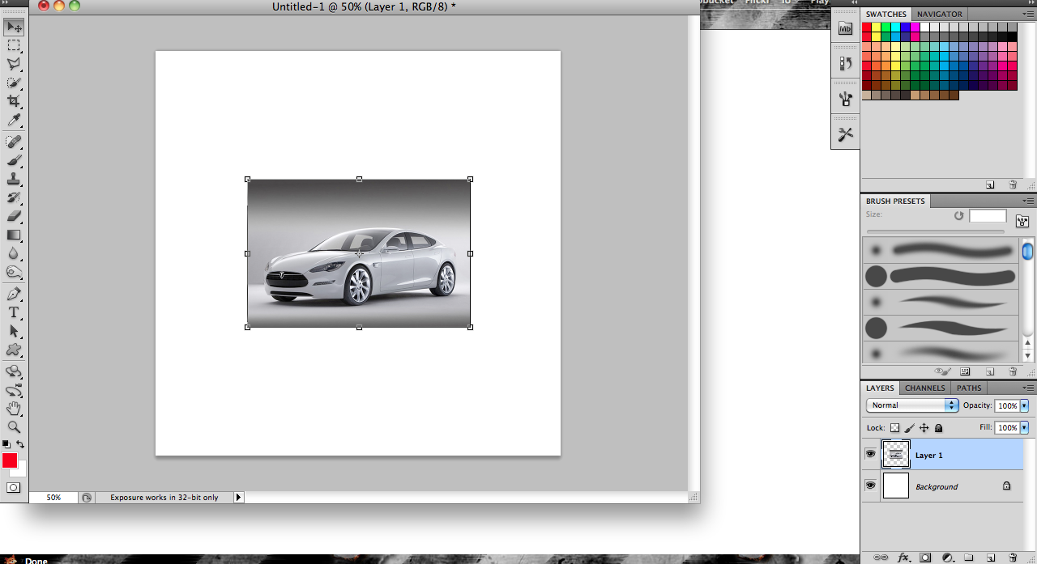
Task: Select the Zoom tool
Action: 14,427
